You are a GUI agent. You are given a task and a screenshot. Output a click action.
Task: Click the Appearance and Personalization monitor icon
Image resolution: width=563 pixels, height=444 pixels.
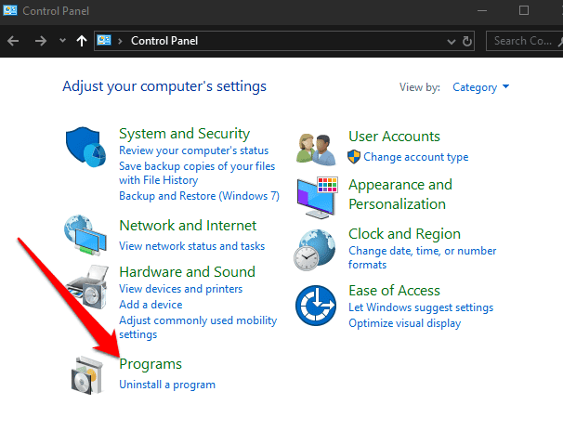(317, 194)
